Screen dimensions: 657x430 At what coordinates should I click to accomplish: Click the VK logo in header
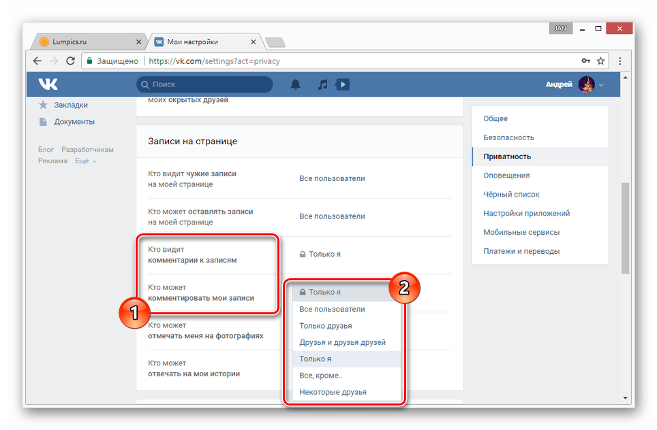click(x=48, y=84)
